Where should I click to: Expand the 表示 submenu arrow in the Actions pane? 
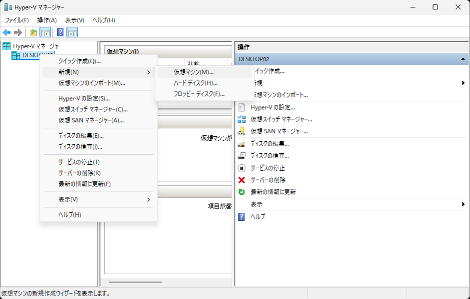(x=464, y=204)
